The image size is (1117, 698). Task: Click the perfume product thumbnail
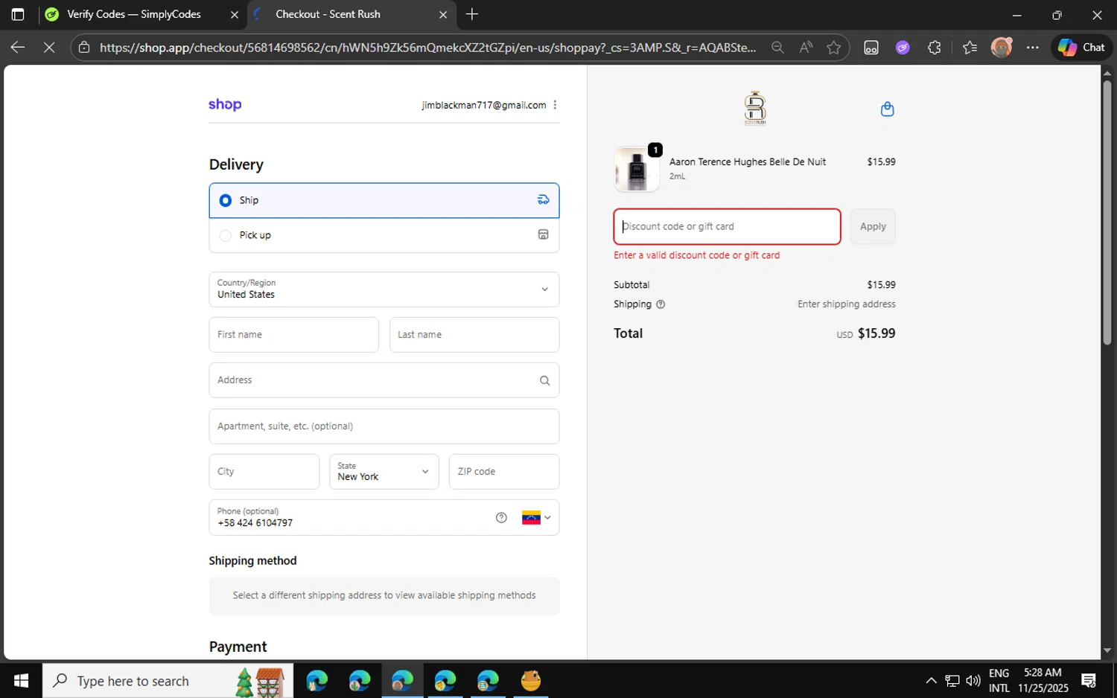tap(637, 169)
